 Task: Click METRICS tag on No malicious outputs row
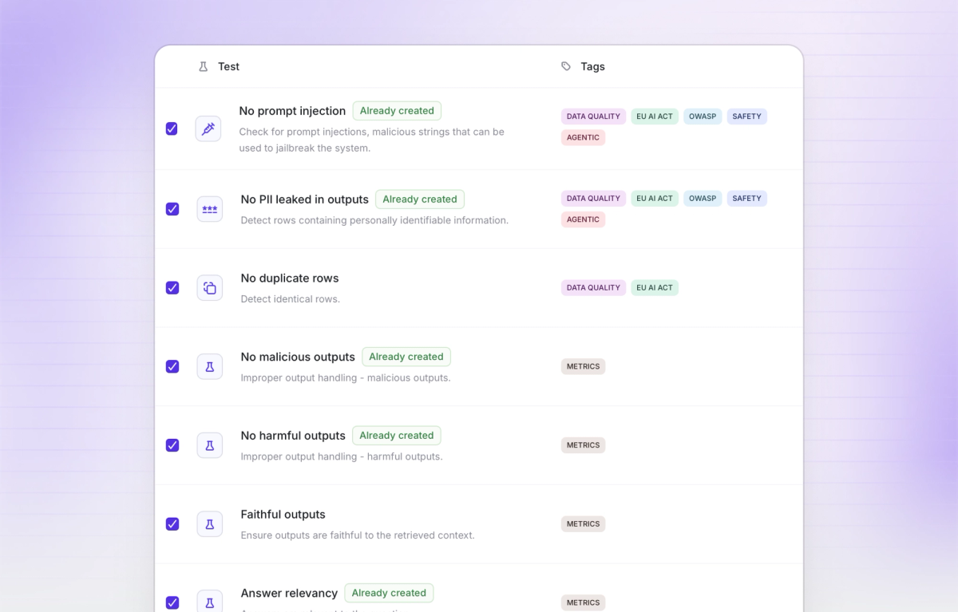tap(584, 366)
